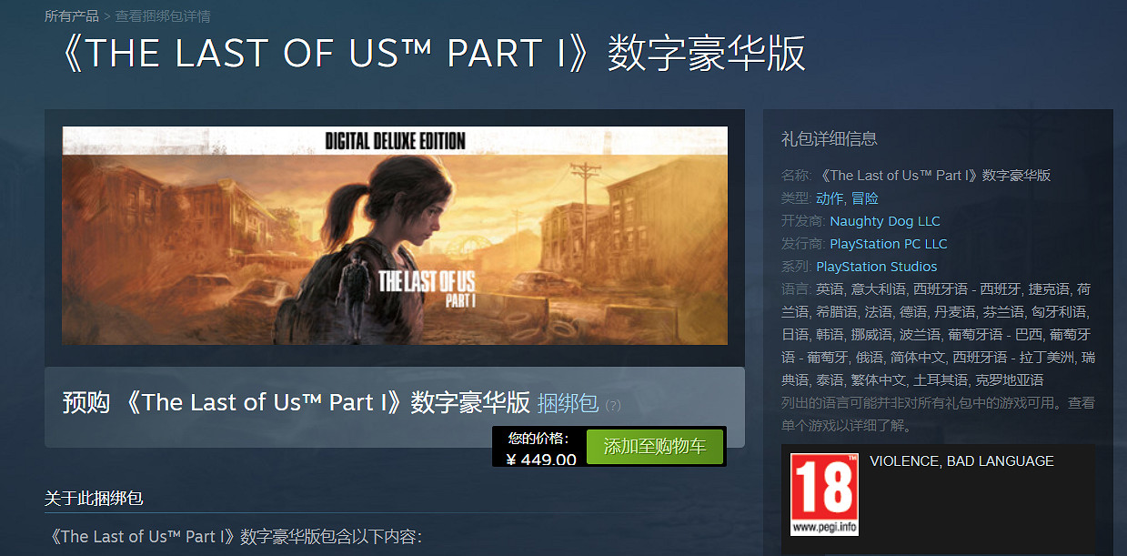The width and height of the screenshot is (1127, 556).
Task: Click the 您的价格 label
Action: coord(538,438)
